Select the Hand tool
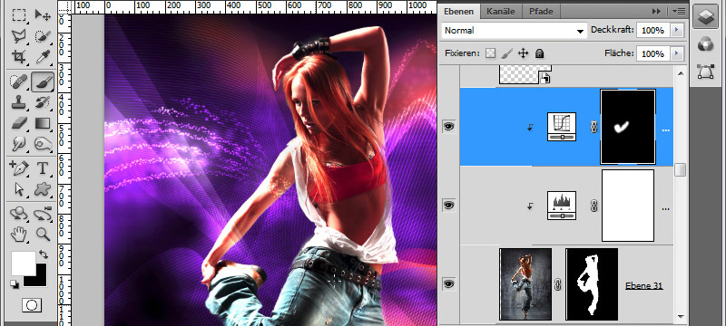 coord(19,235)
